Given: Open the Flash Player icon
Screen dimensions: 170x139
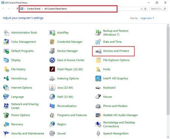Looking at the screenshot, I should pyautogui.click(x=52, y=69).
